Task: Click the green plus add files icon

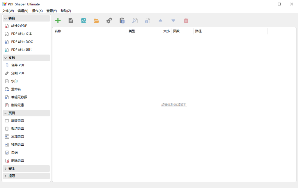Action: pyautogui.click(x=58, y=21)
